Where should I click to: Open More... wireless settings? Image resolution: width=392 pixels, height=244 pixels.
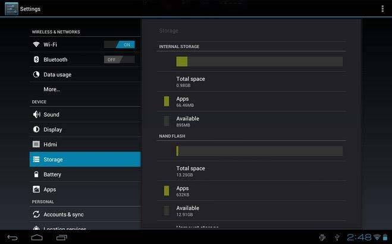tap(85, 89)
